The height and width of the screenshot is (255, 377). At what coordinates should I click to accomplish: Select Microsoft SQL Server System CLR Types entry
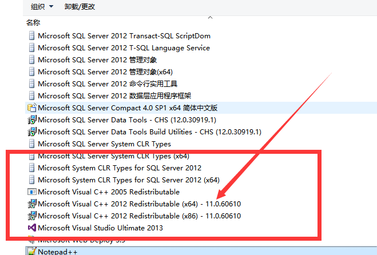(104, 144)
